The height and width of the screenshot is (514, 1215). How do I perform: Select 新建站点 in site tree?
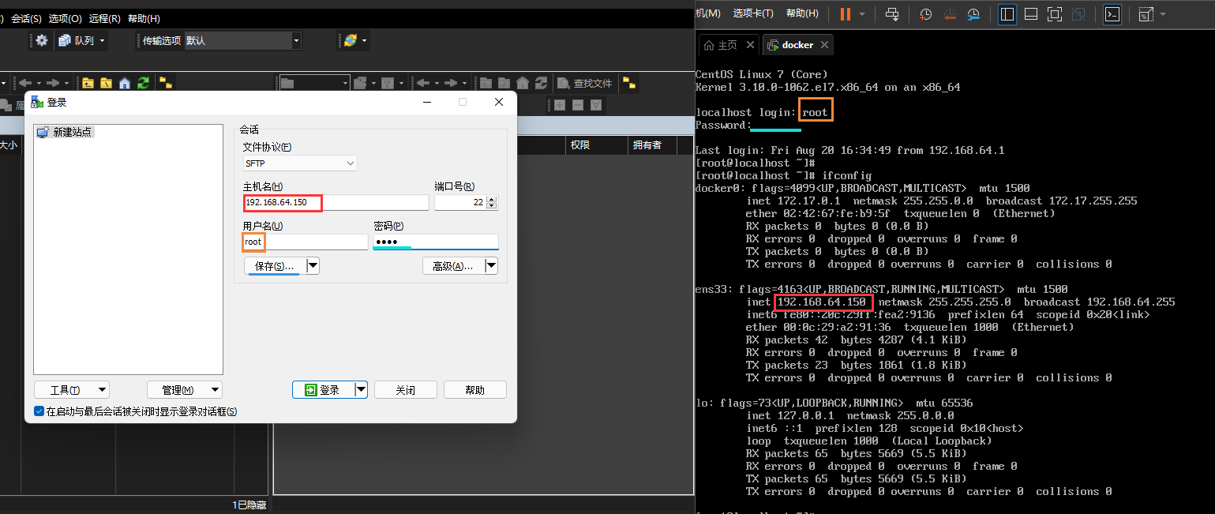66,132
